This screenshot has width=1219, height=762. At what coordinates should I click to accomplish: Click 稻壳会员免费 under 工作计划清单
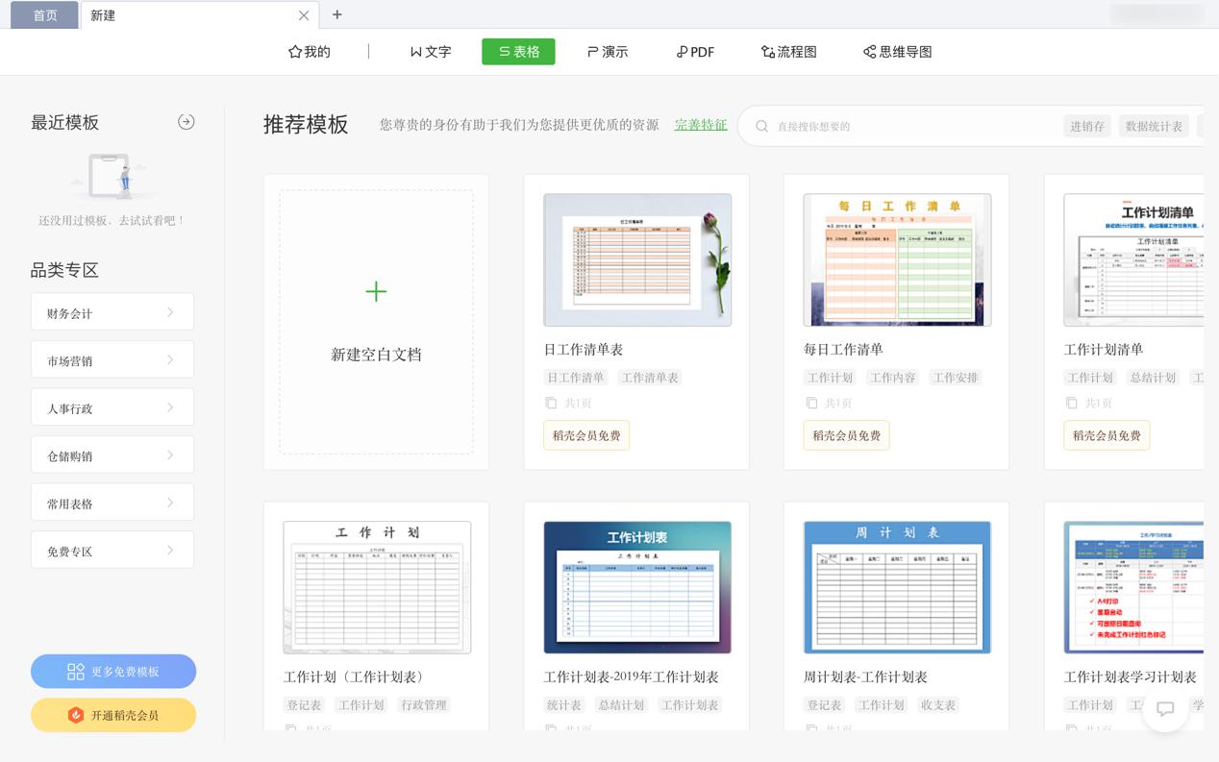pos(1107,435)
